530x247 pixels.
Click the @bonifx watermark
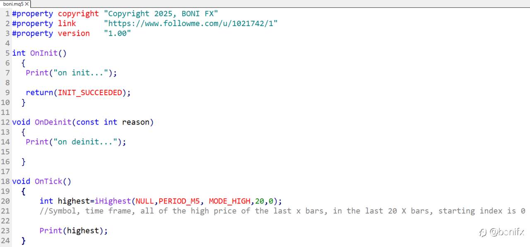coord(502,232)
